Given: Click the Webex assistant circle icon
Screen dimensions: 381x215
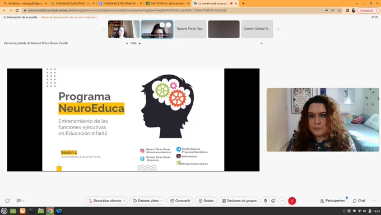Looking at the screenshot, I should click(x=7, y=200).
